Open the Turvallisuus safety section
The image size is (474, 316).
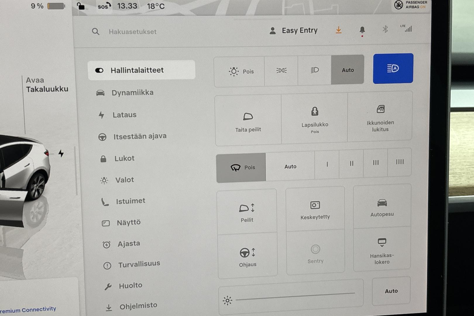[x=132, y=264]
